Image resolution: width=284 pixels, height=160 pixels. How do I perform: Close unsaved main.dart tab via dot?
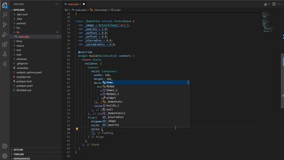click(84, 4)
